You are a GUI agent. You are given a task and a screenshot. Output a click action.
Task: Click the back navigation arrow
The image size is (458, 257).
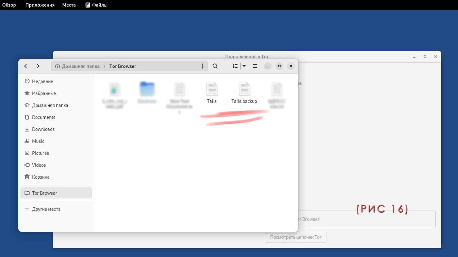point(26,66)
